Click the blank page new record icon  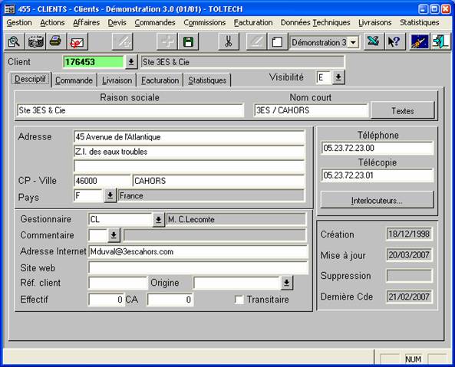278,42
